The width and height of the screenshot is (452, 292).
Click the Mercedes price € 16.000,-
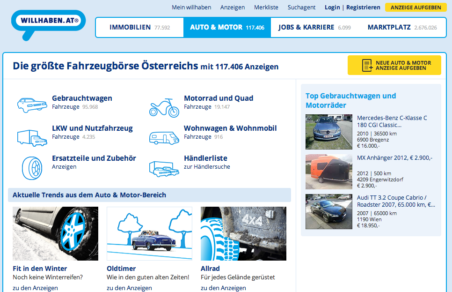click(x=368, y=146)
